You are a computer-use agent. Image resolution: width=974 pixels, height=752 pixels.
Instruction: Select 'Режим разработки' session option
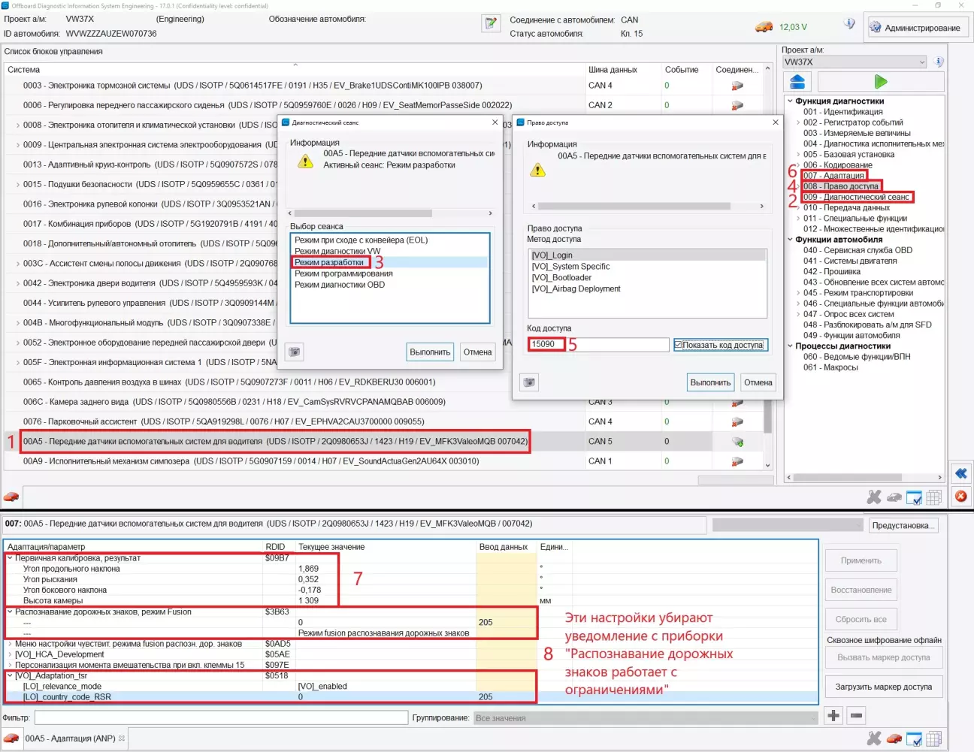[x=329, y=262]
